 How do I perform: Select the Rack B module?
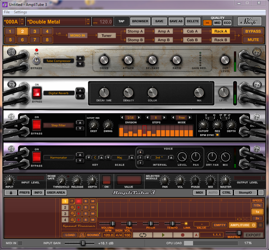tap(221, 40)
